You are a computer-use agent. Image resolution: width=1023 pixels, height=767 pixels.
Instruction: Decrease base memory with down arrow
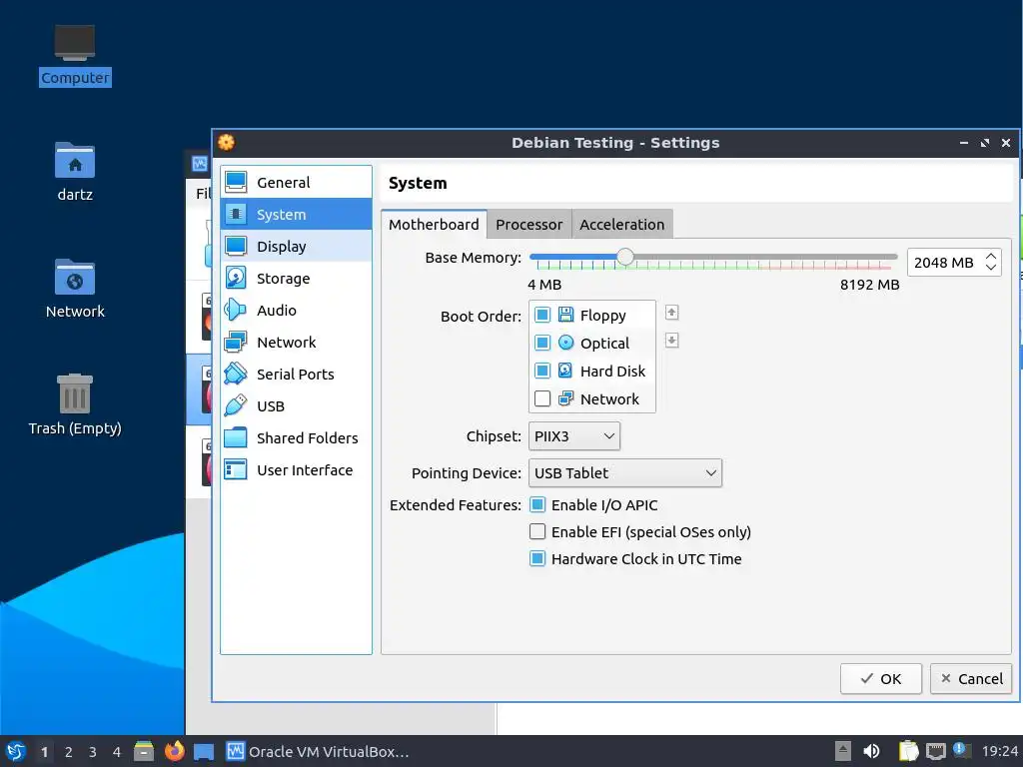click(x=990, y=268)
